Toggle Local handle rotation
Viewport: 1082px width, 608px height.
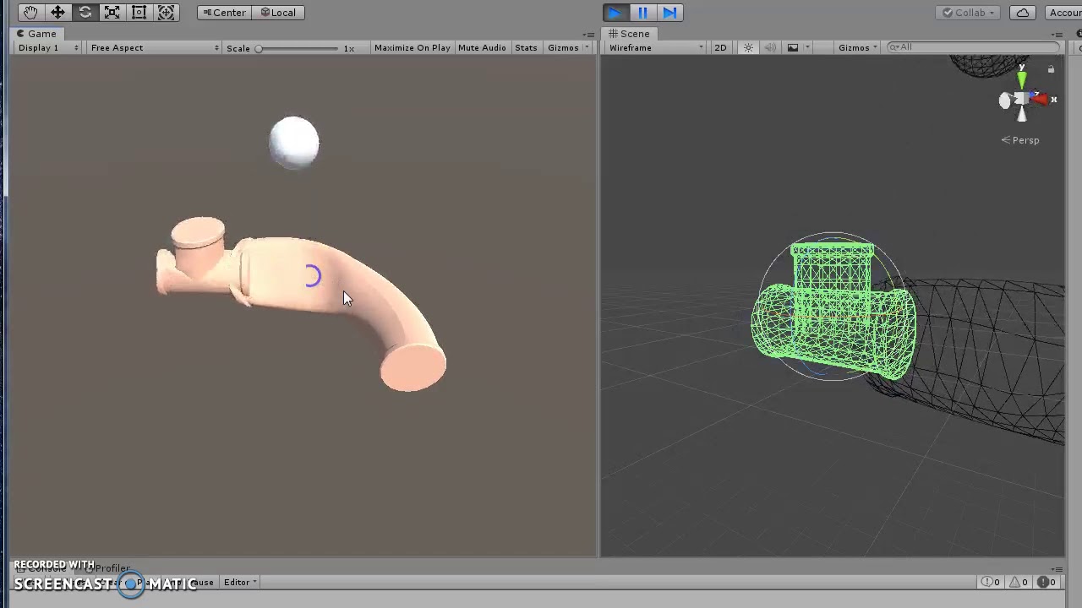[278, 13]
